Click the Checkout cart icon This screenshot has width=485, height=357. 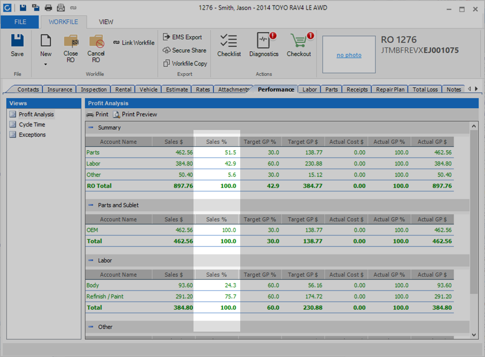pos(299,42)
